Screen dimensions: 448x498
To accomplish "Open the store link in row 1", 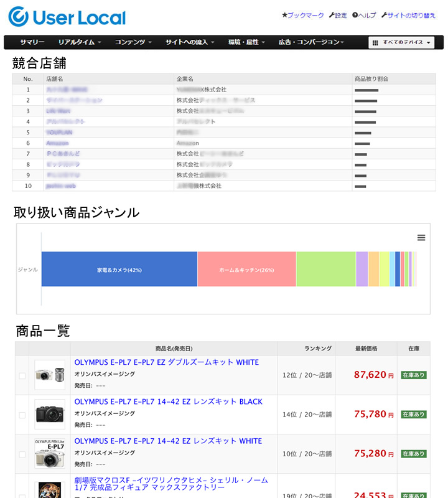I will pos(67,90).
